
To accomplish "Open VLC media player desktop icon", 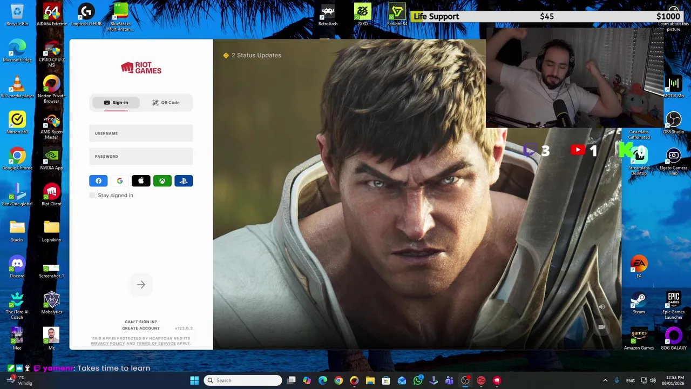I will 17,87.
